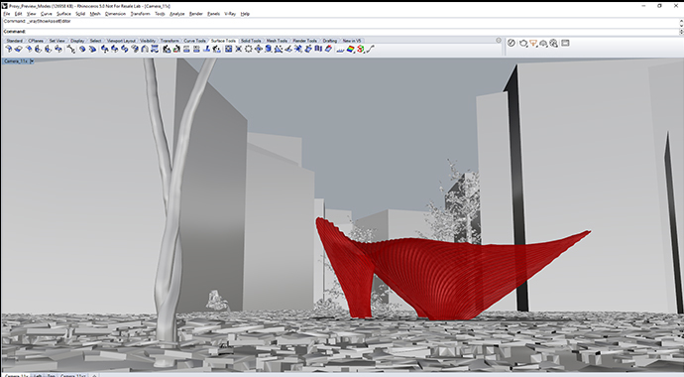The width and height of the screenshot is (684, 377).
Task: Switch to the Select toolbar tab
Action: (x=95, y=41)
